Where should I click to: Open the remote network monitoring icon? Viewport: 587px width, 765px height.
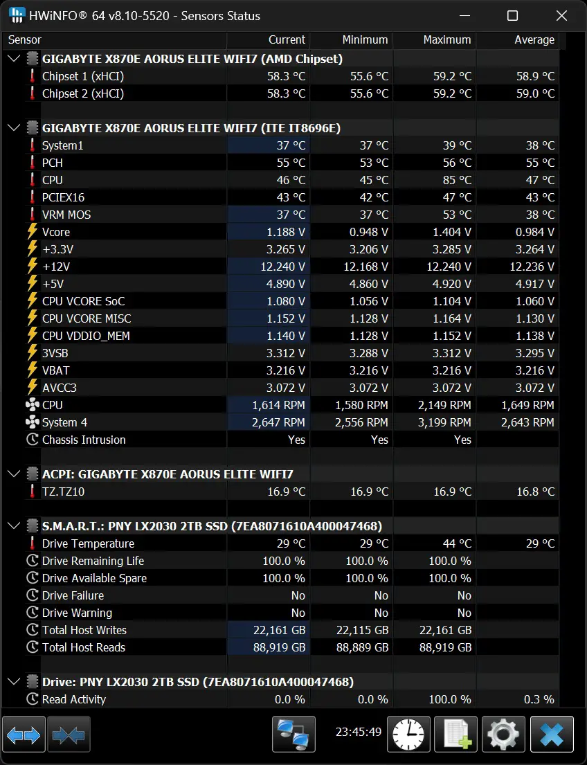[x=293, y=735]
